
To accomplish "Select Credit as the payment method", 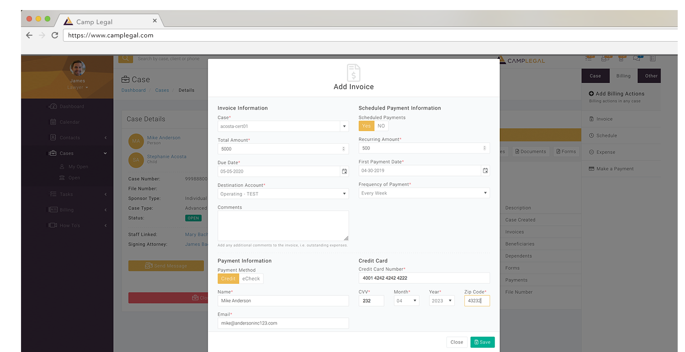I will (x=228, y=278).
